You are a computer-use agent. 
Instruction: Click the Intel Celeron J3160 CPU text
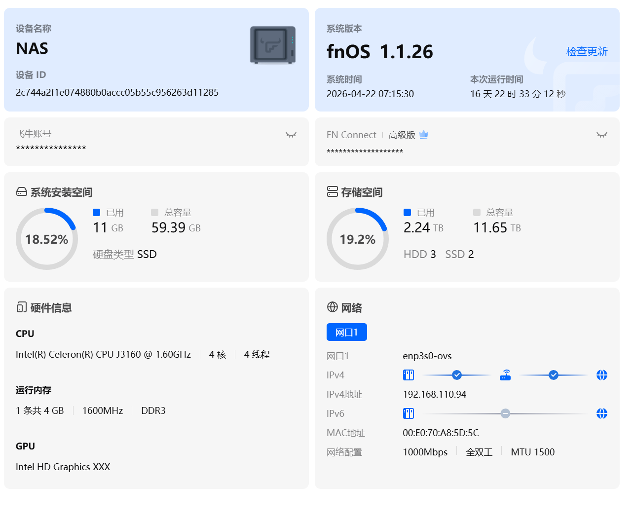[103, 354]
